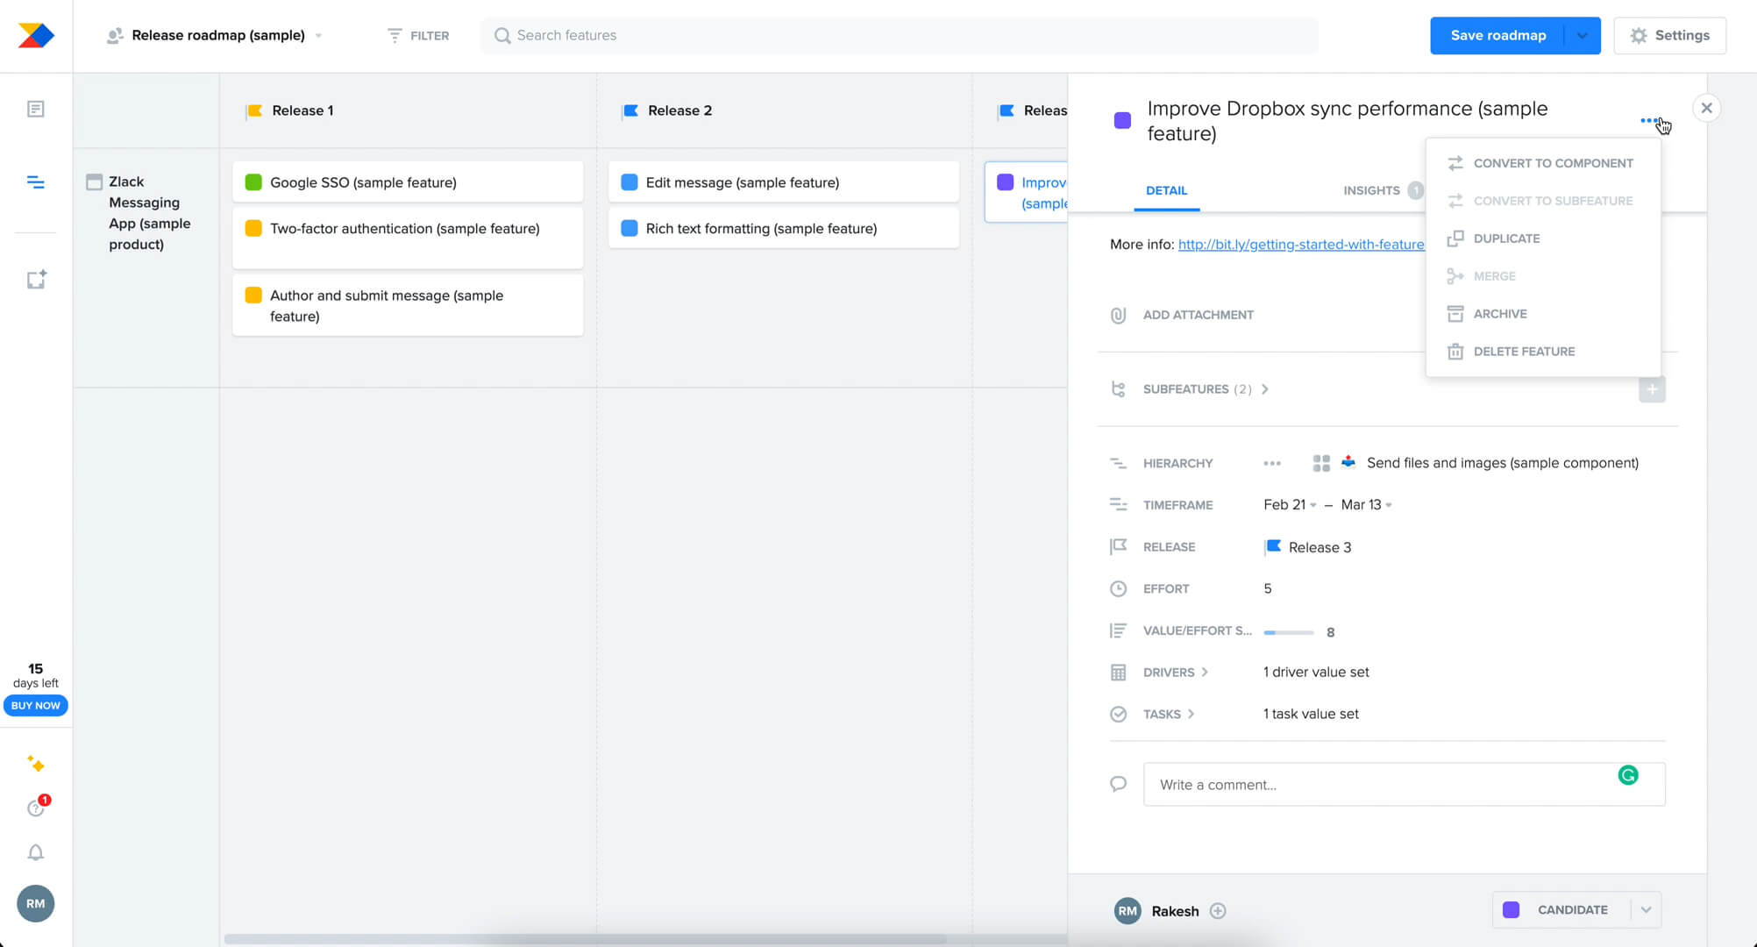
Task: Expand the CANDIDATE status dropdown
Action: (1646, 910)
